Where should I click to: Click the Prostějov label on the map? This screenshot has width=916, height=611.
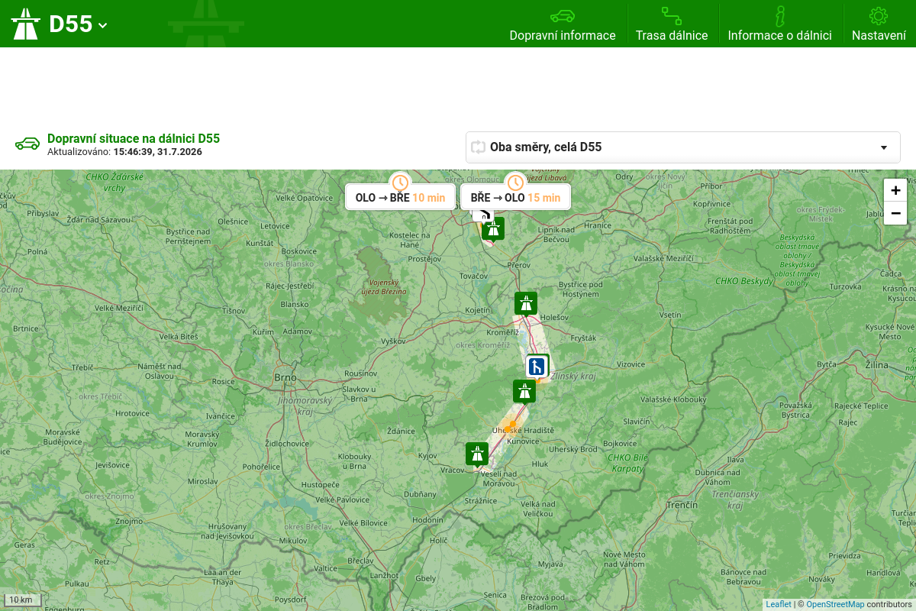(425, 259)
